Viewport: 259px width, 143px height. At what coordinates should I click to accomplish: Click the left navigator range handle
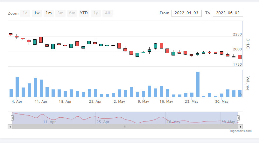[x=12, y=118]
